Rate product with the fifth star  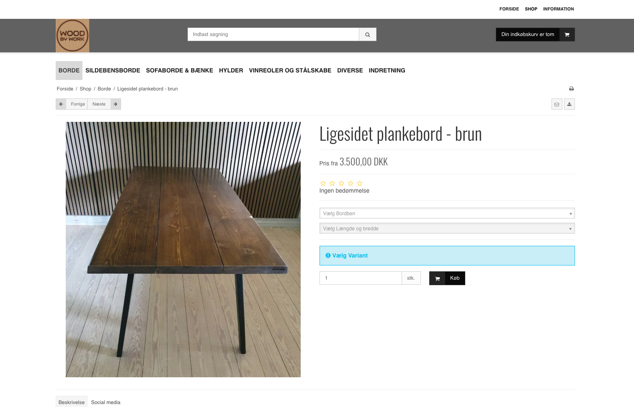pos(360,183)
